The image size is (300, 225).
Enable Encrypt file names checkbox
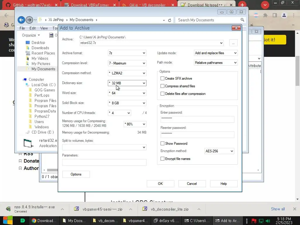(162, 159)
